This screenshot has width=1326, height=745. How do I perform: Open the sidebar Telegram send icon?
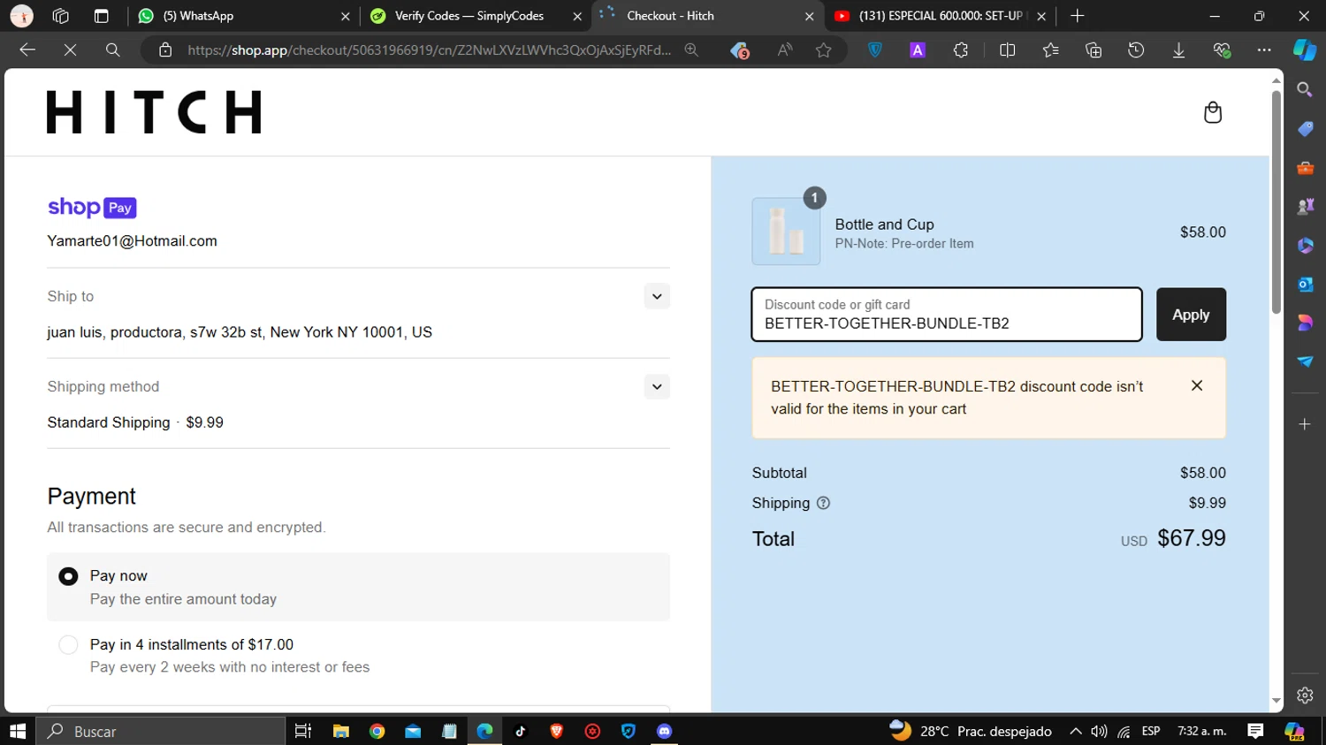pos(1305,361)
